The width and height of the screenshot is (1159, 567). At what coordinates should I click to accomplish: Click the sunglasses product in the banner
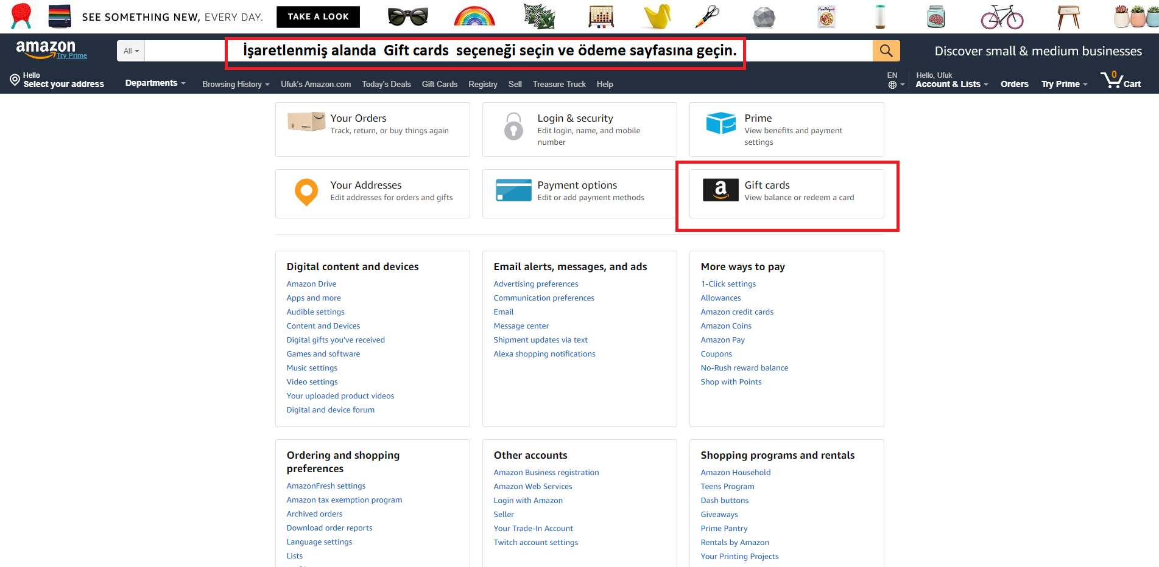(x=407, y=16)
